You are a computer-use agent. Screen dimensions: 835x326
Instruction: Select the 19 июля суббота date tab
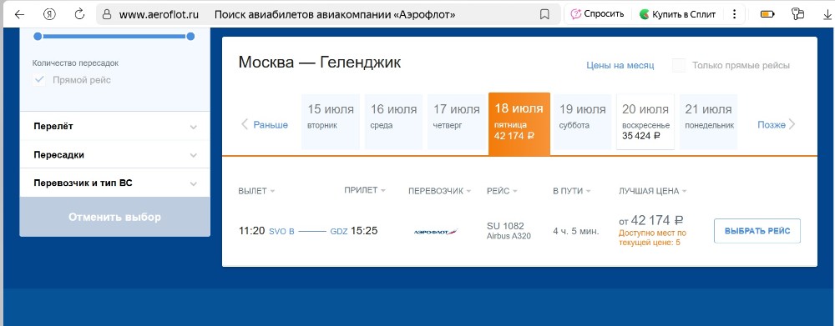(583, 122)
